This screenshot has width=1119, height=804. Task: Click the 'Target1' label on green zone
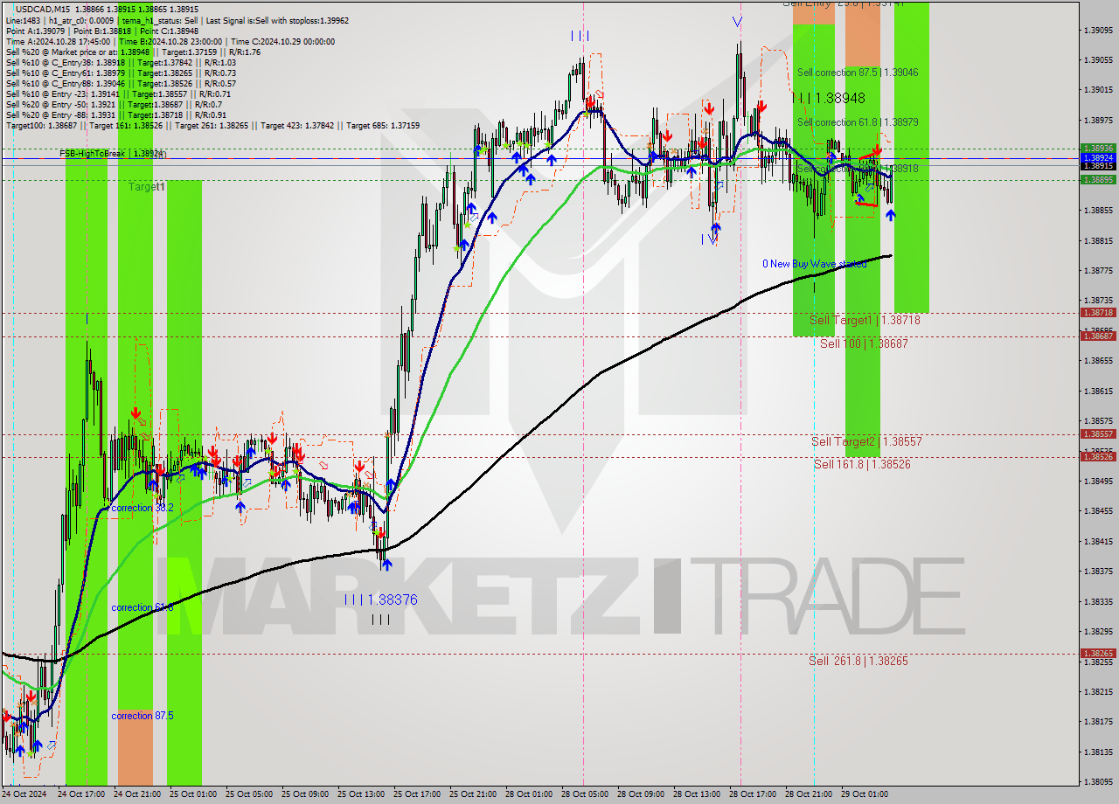(x=146, y=187)
